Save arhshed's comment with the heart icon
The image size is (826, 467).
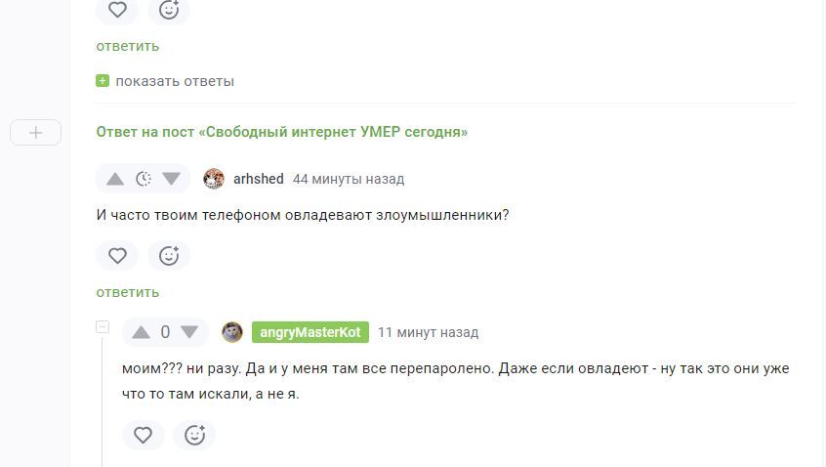point(117,255)
